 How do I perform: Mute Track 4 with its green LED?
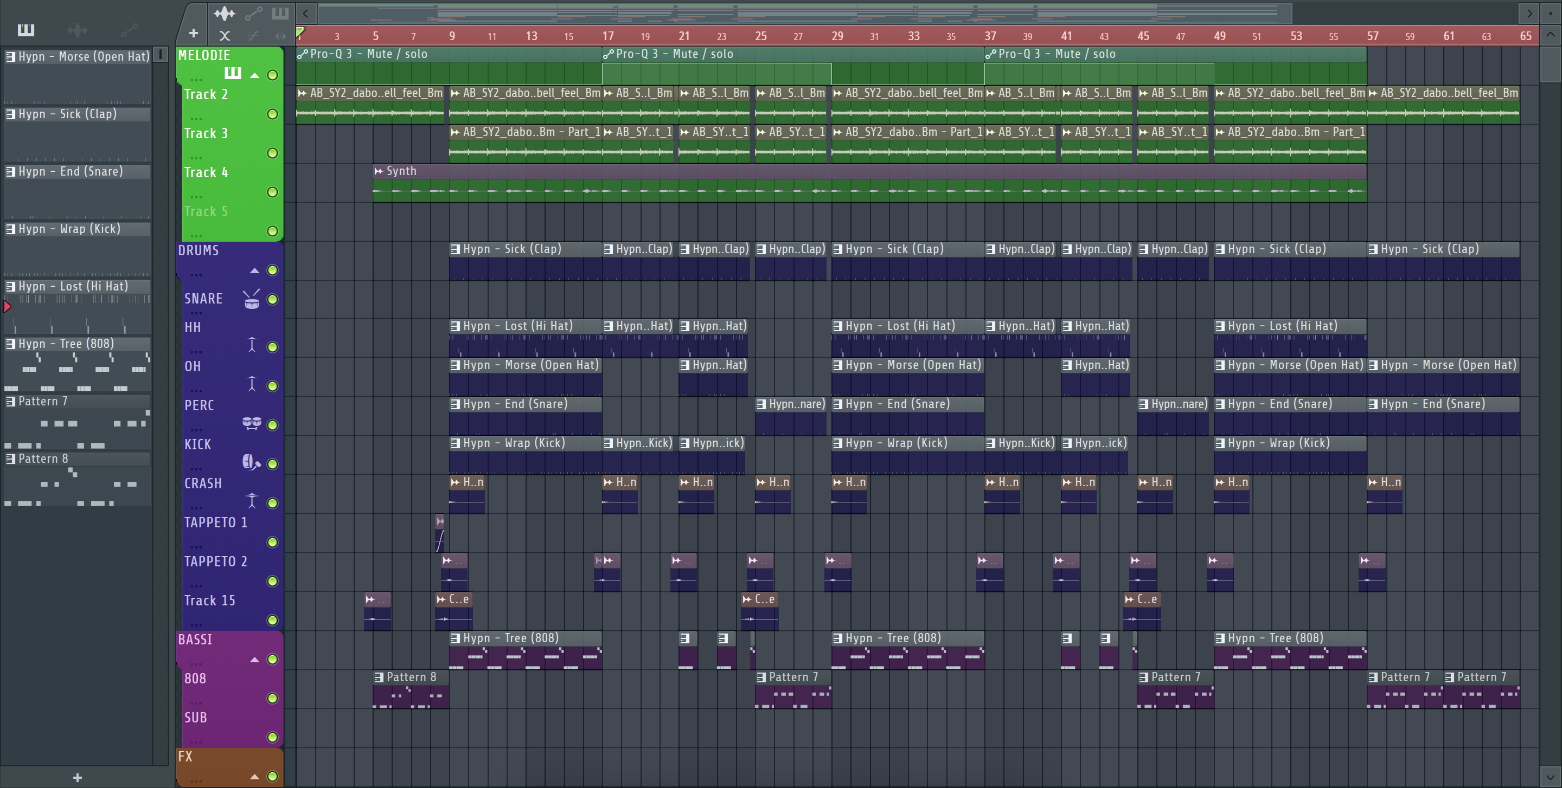(273, 192)
